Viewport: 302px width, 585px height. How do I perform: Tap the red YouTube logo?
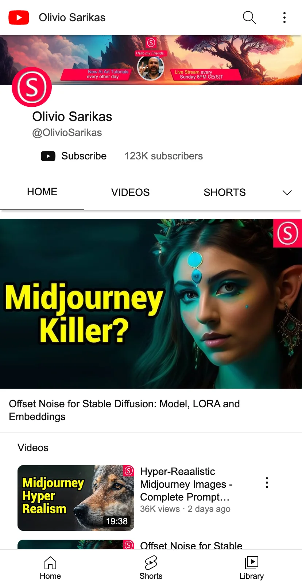click(x=19, y=18)
